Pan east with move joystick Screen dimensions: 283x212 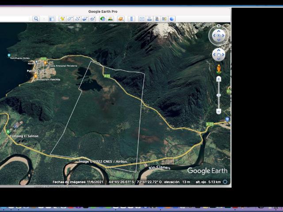pyautogui.click(x=223, y=55)
